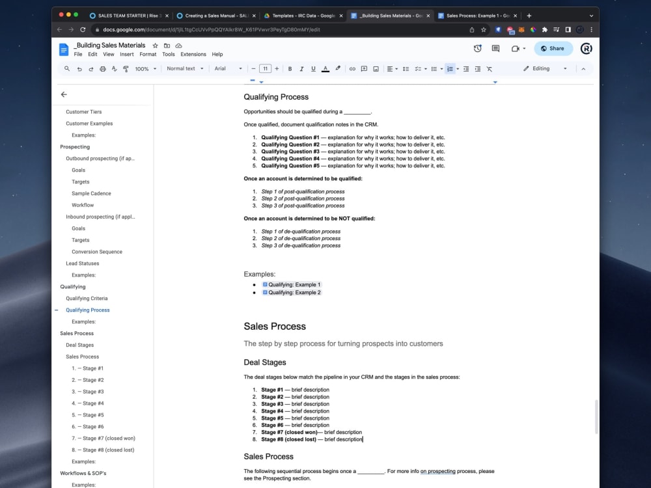651x488 pixels.
Task: Click the search menus magnifier icon
Action: (67, 69)
